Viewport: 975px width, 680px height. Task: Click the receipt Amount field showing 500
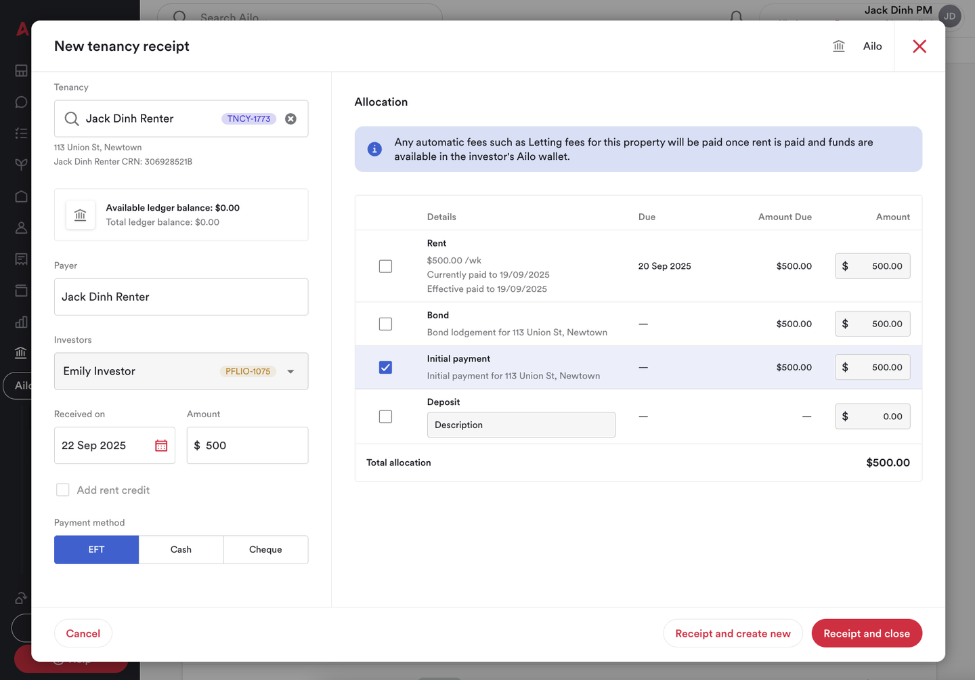click(247, 446)
